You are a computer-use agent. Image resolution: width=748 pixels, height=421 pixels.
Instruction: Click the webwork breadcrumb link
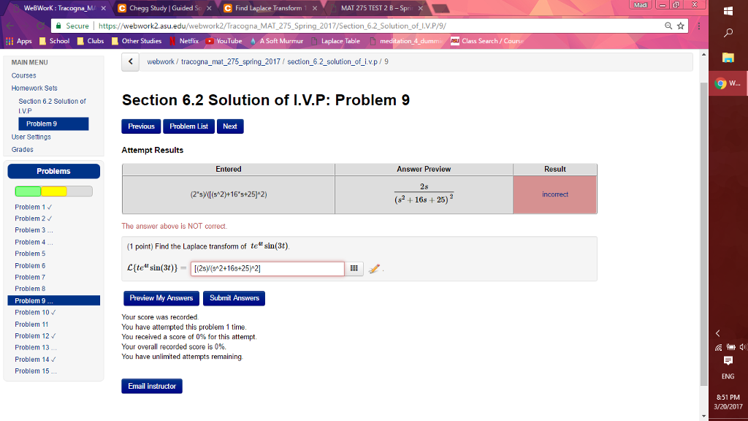161,61
